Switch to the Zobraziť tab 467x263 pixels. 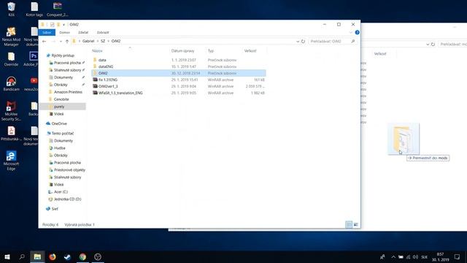pos(103,32)
